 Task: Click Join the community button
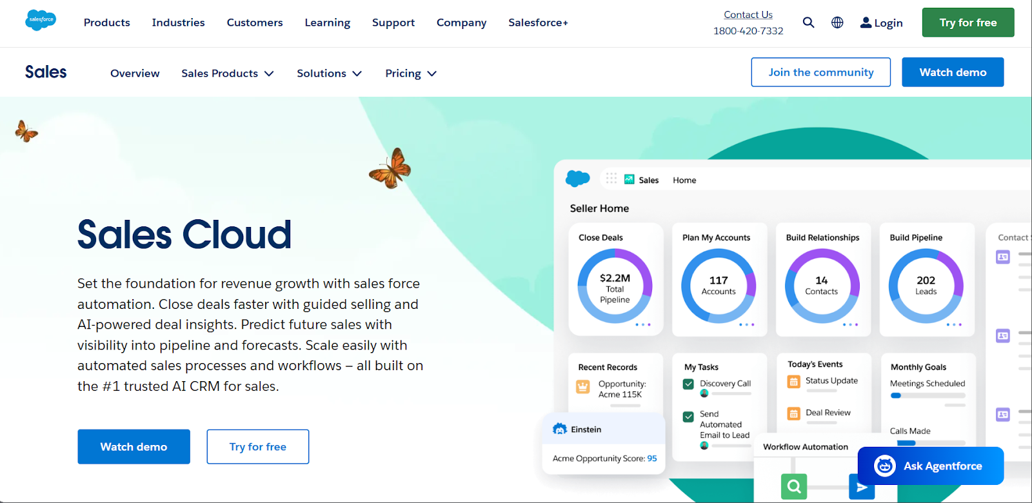point(821,72)
